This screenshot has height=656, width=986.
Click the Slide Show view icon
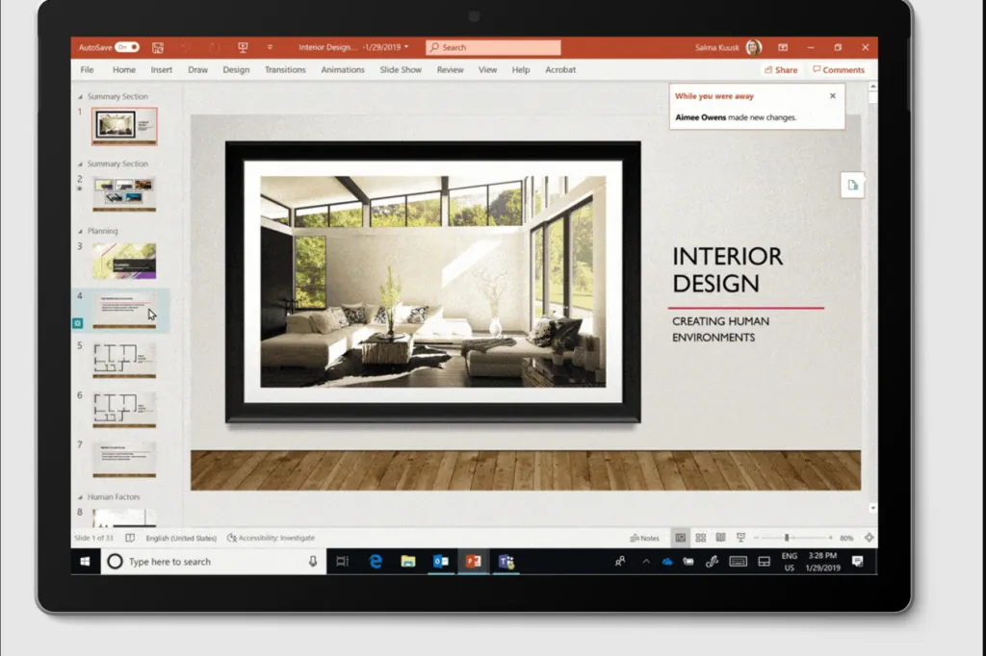[x=740, y=538]
